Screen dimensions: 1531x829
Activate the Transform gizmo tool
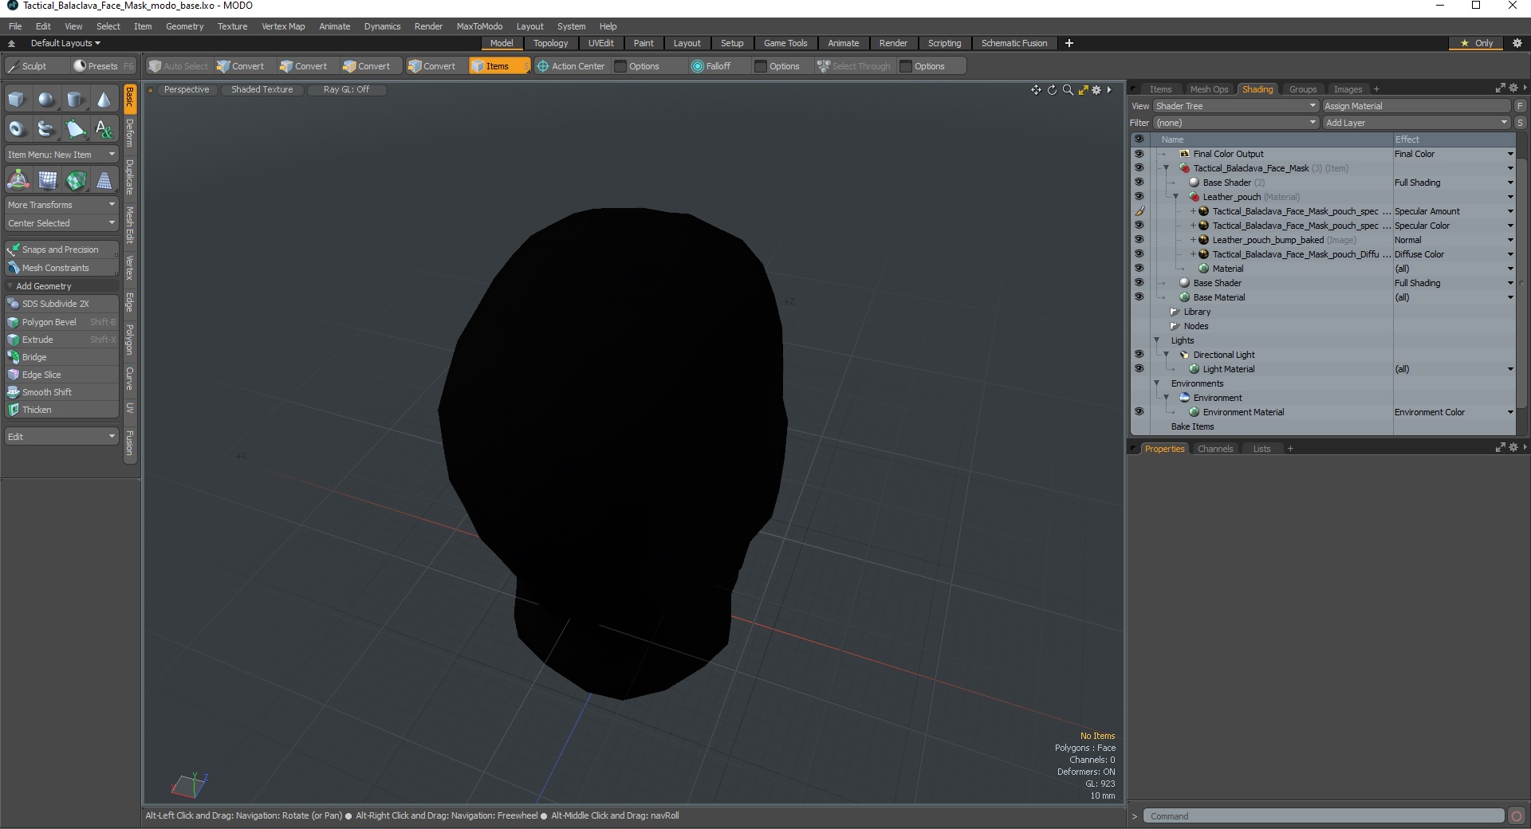(x=18, y=180)
